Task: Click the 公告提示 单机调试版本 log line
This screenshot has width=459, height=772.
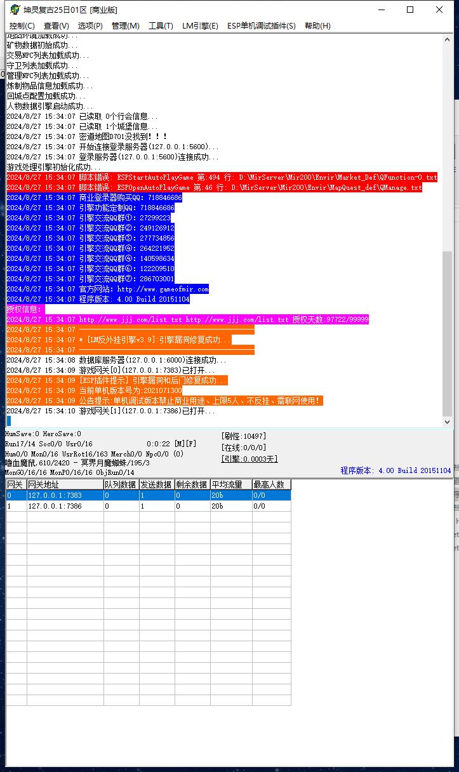Action: coord(164,401)
